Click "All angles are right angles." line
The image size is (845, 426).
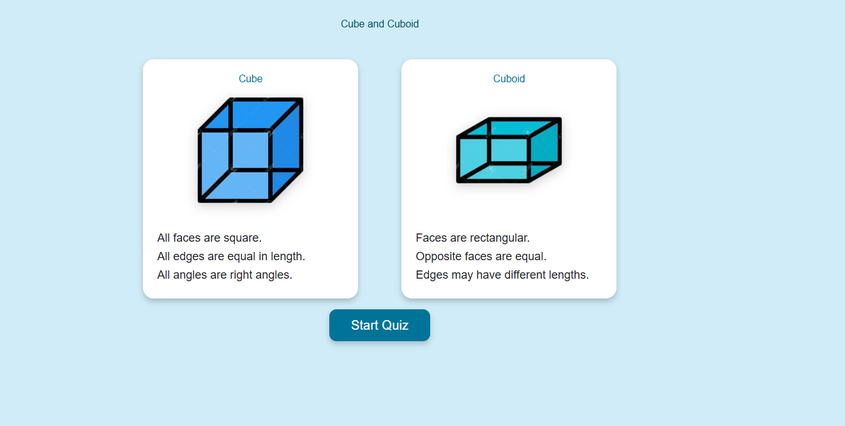[x=225, y=275]
